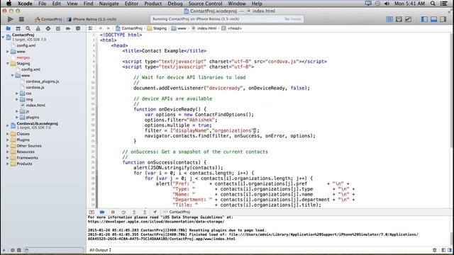The height and width of the screenshot is (255, 454).
Task: Click the <head> jump bar segment
Action: tap(232, 28)
